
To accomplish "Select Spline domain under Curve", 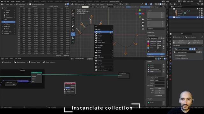I will pos(8,24).
